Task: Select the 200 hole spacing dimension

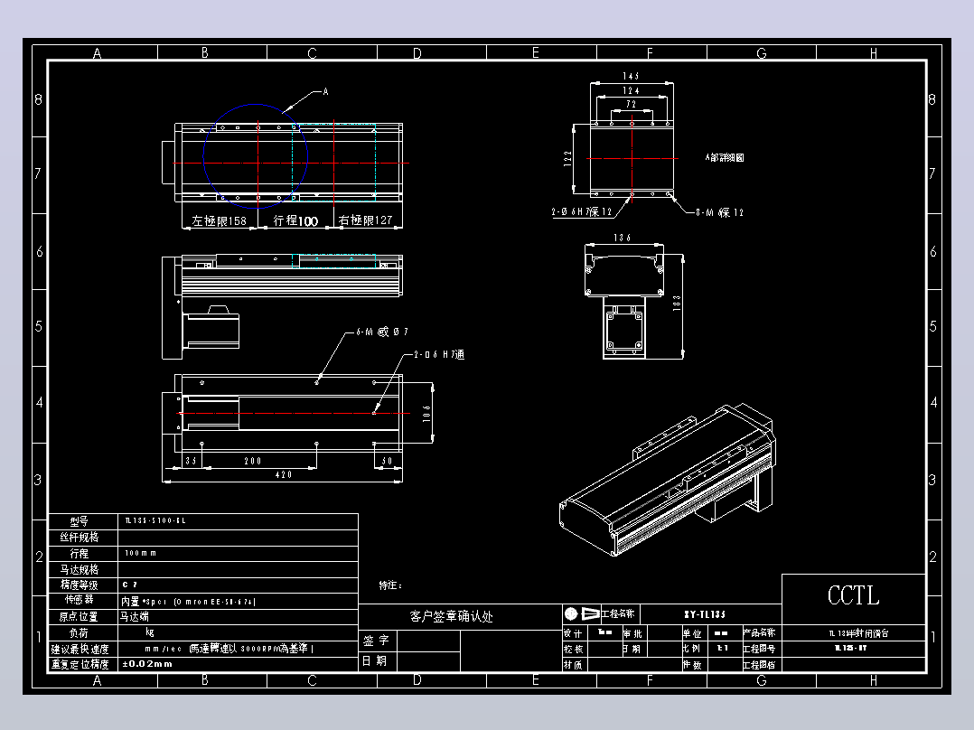Action: coord(253,461)
